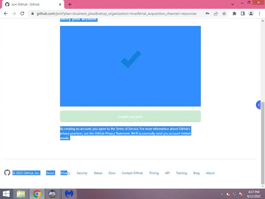Open the Chrome profile avatar
265x199 pixels.
coord(251,13)
